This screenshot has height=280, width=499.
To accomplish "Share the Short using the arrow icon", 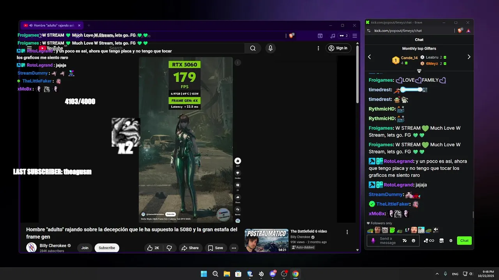I will pos(238,197).
